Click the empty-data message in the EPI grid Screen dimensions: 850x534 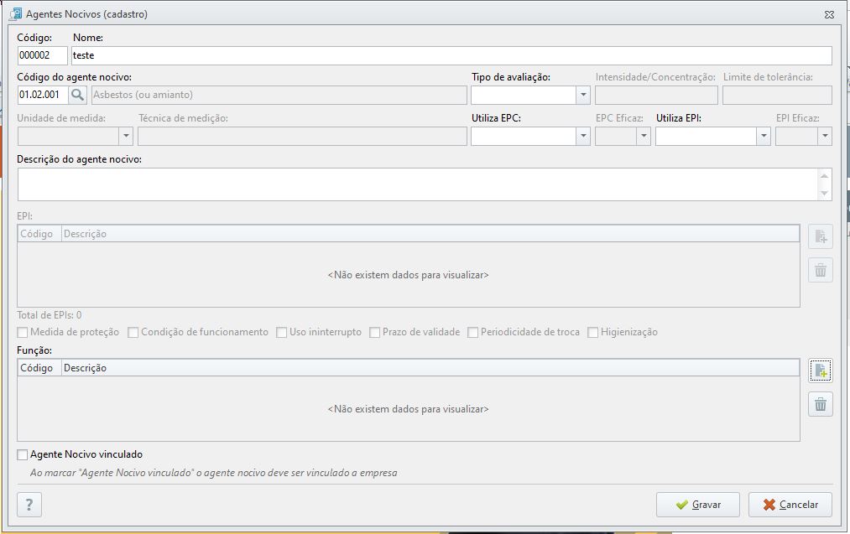[408, 275]
